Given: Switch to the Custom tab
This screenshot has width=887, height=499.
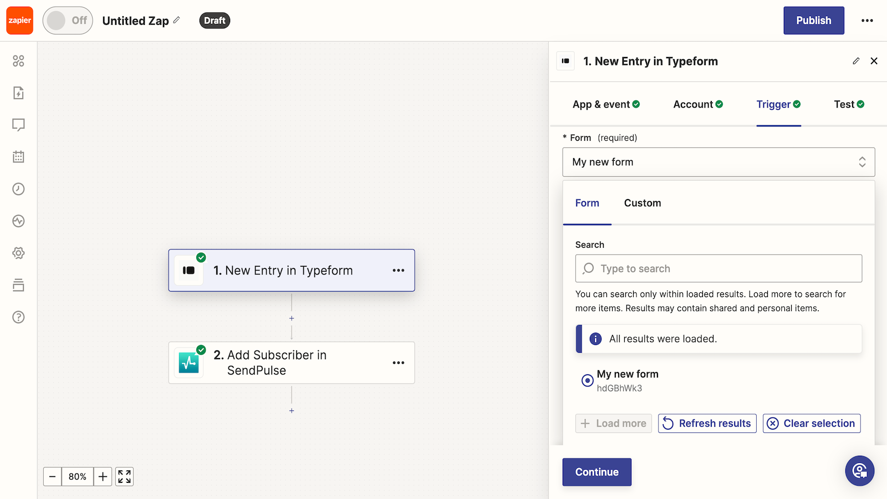Looking at the screenshot, I should click(642, 203).
